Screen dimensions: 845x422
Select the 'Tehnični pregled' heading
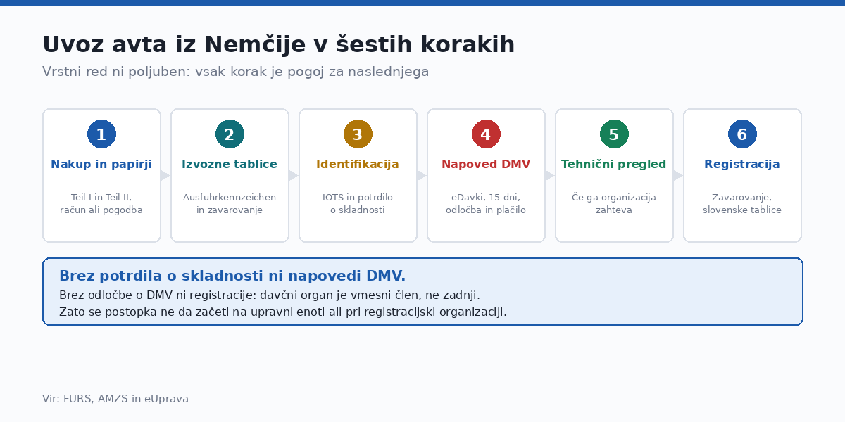tap(614, 165)
